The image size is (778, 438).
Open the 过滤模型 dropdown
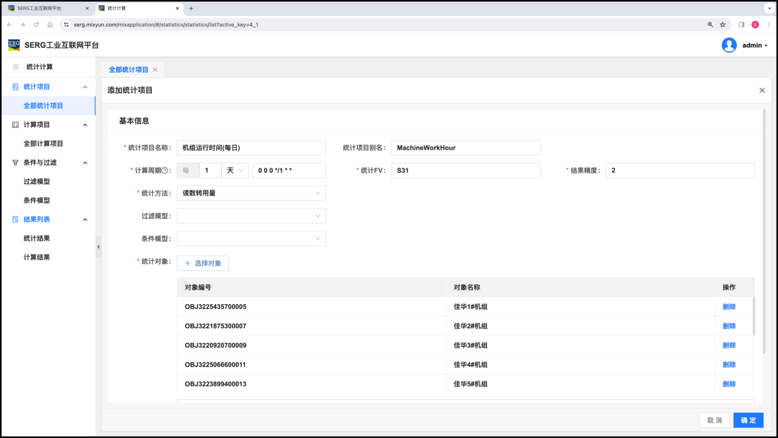coord(251,216)
